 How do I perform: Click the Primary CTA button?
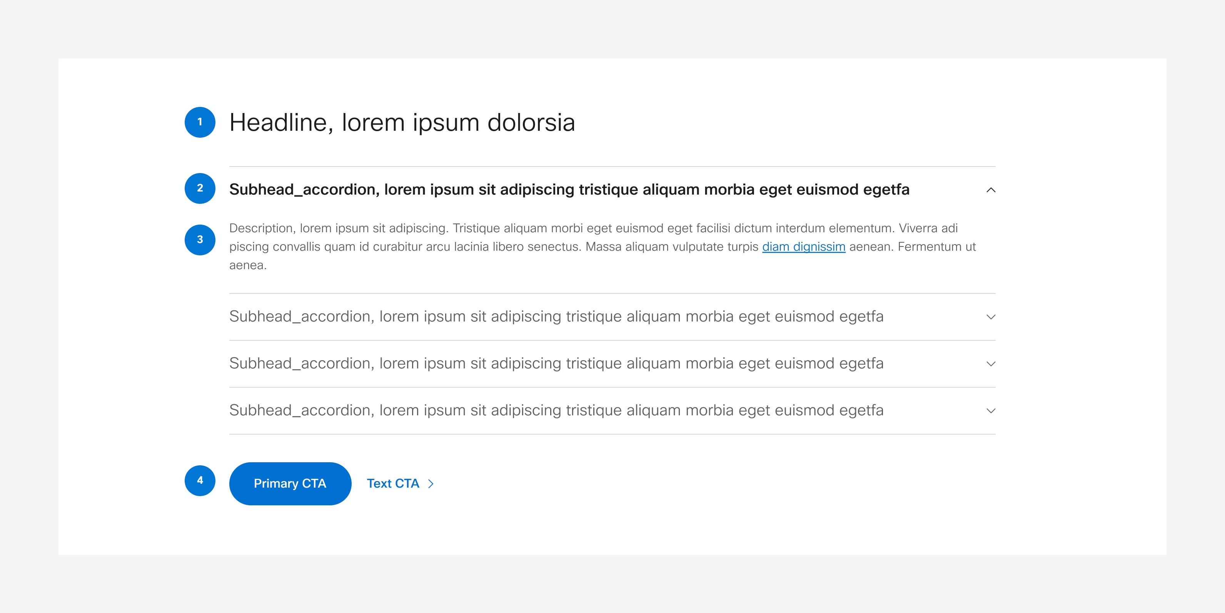tap(290, 483)
